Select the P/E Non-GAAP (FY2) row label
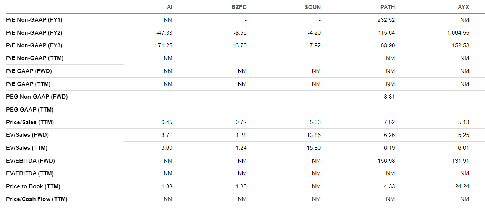 pos(34,33)
